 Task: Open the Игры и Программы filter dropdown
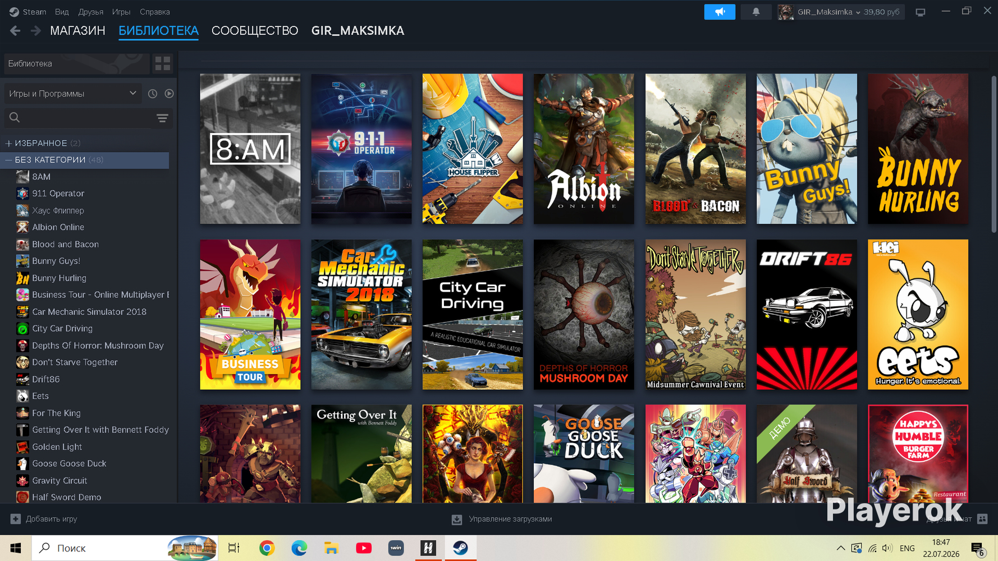click(72, 94)
